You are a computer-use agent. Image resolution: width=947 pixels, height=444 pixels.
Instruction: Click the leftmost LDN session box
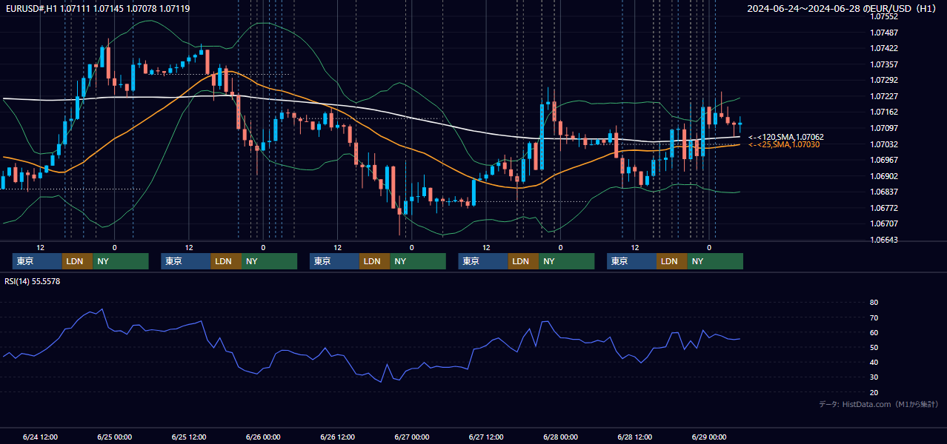click(x=77, y=261)
